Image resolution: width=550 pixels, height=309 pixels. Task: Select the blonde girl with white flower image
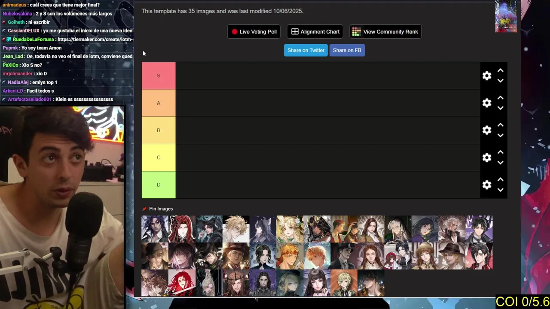coord(290,229)
